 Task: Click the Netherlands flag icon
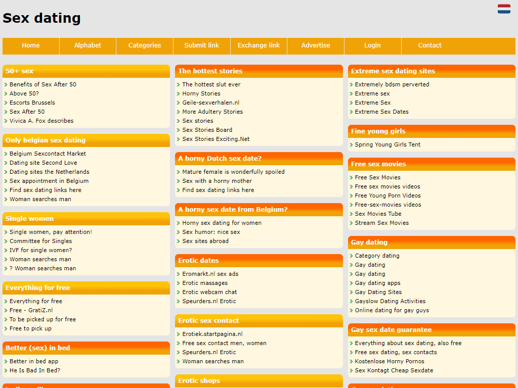pyautogui.click(x=504, y=9)
